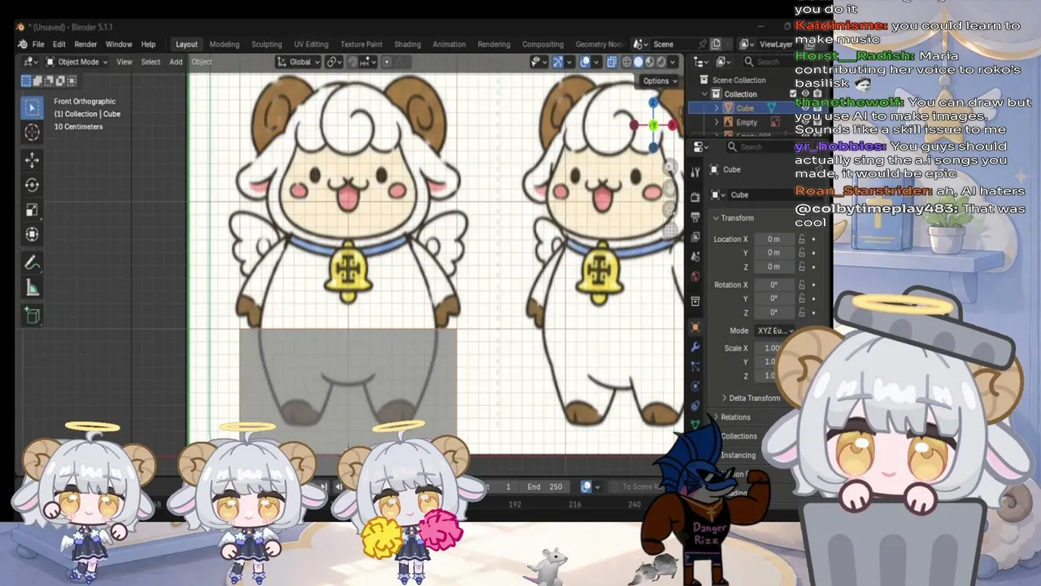The width and height of the screenshot is (1041, 586).
Task: Open the Blender logo menu
Action: 22,44
